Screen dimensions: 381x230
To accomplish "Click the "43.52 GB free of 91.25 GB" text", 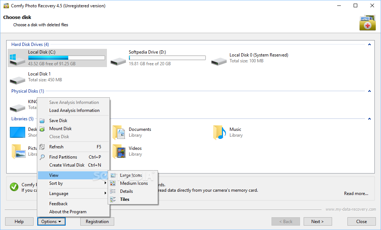I will [52, 63].
